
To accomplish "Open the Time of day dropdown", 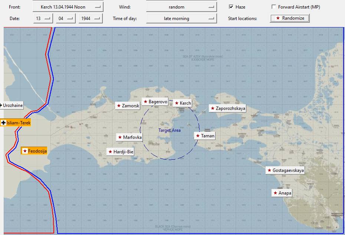I will point(181,19).
